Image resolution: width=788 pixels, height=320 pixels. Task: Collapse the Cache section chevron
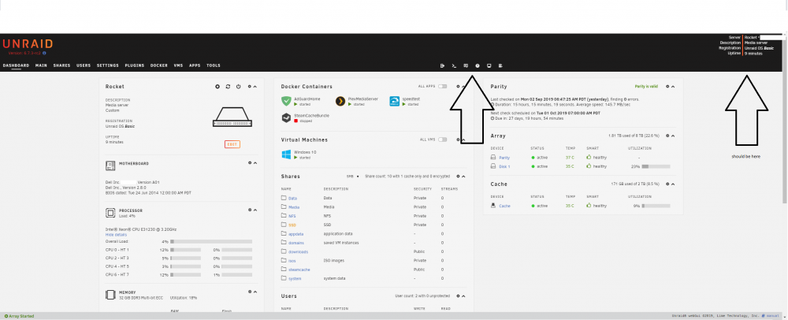tap(673, 184)
